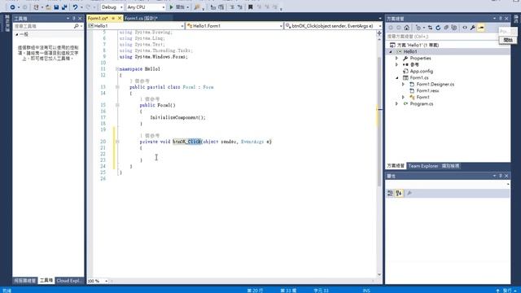
Task: Click the comment selection toolbar icon
Action: point(232,7)
